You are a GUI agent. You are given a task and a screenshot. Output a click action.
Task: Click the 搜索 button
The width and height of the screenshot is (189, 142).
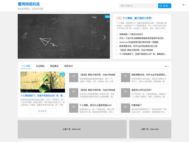pyautogui.click(x=165, y=6)
